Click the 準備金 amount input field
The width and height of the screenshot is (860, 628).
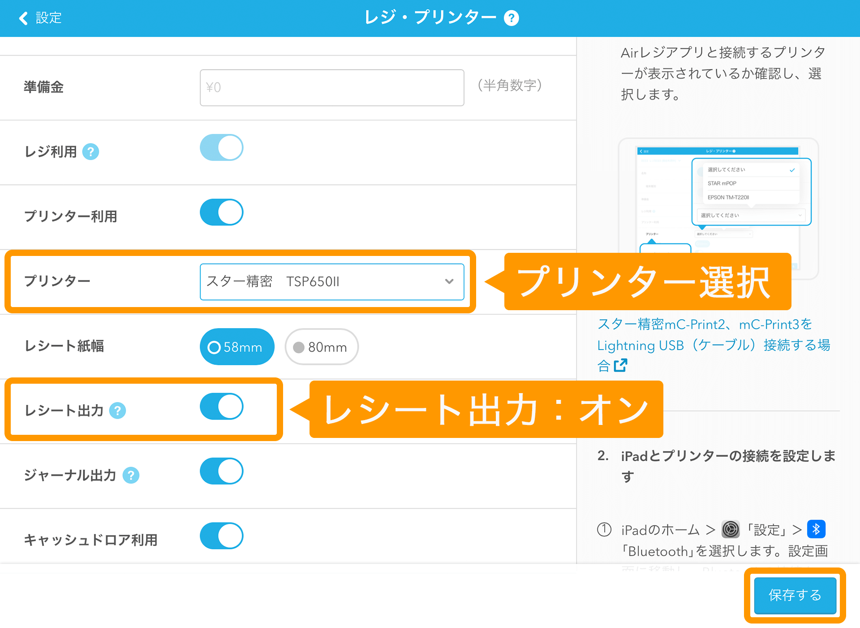332,87
